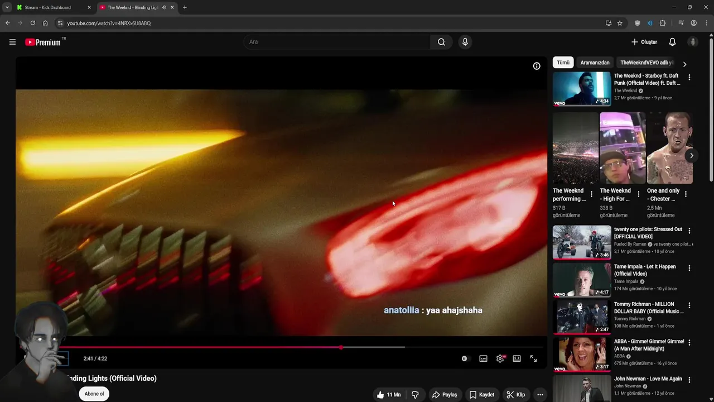Open Starboy ft. Daft Punk thumbnail
The width and height of the screenshot is (714, 402).
click(582, 89)
